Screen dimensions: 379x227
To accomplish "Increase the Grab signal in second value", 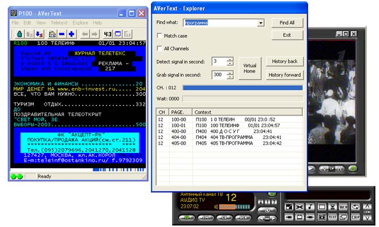I will [230, 72].
